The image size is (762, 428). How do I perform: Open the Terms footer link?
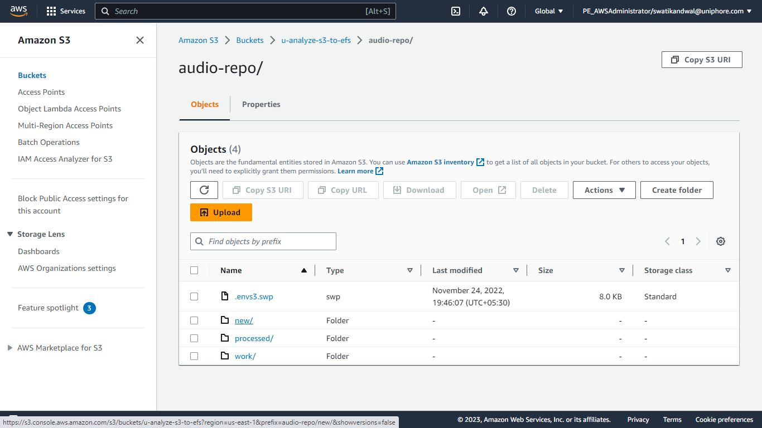pyautogui.click(x=672, y=420)
